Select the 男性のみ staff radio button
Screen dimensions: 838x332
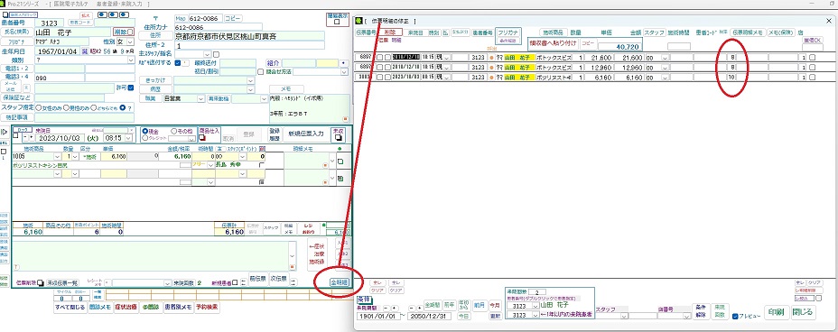click(66, 107)
